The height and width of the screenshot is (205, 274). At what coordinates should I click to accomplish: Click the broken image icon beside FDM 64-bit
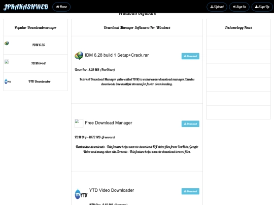tap(7, 62)
